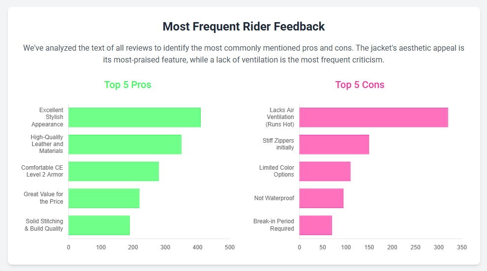487x271 pixels.
Task: Click the 350 tick on Cons axis
Action: 461,247
